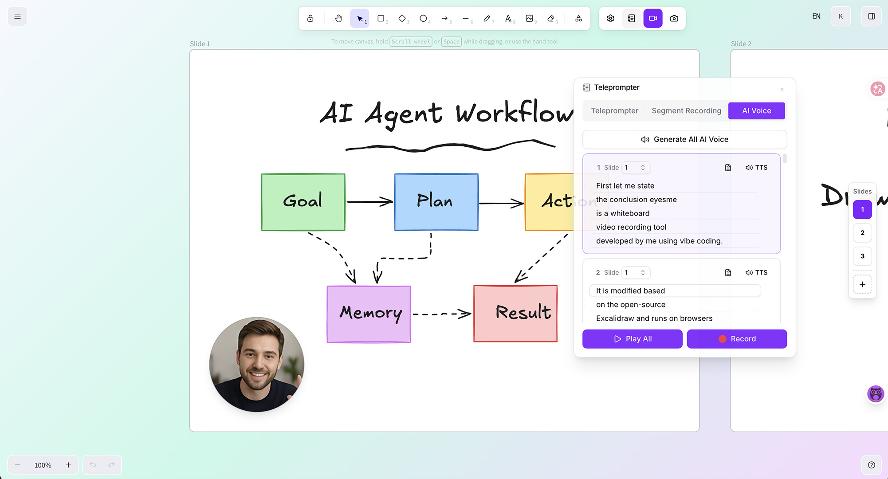Toggle the teleprompter panel icon in toolbar

(x=632, y=18)
